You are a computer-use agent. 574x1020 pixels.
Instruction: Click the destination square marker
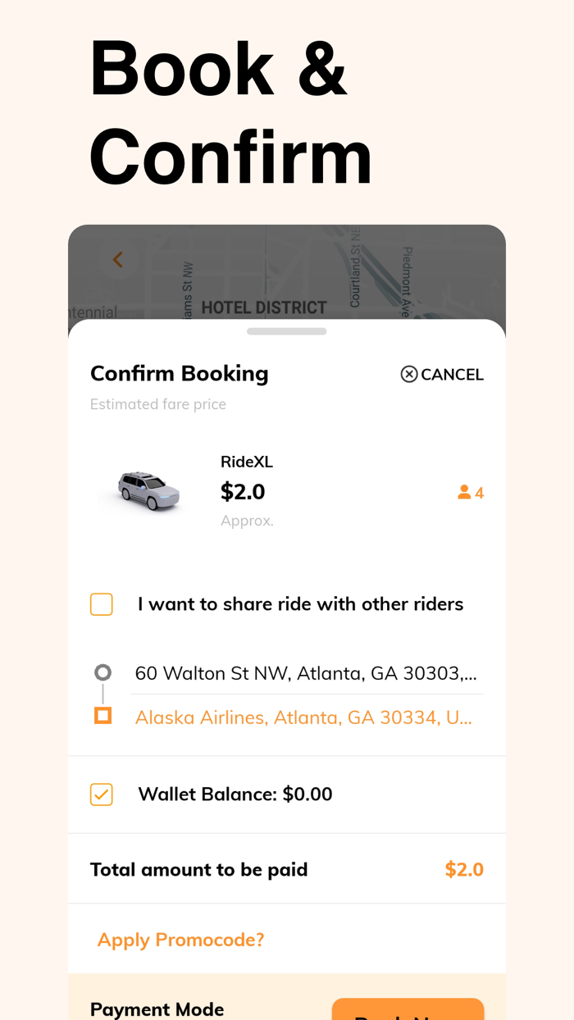tap(102, 715)
